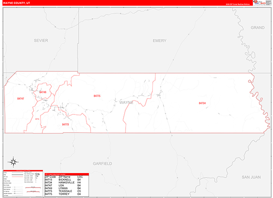The height and width of the screenshot is (198, 273).
Task: Click the 'ZIP Code' index column header
Action: click(x=51, y=177)
